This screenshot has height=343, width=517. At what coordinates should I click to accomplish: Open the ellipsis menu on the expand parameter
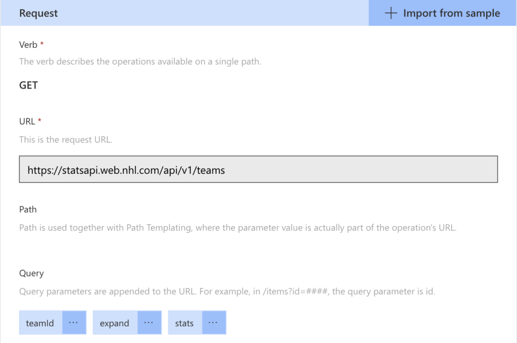point(149,322)
